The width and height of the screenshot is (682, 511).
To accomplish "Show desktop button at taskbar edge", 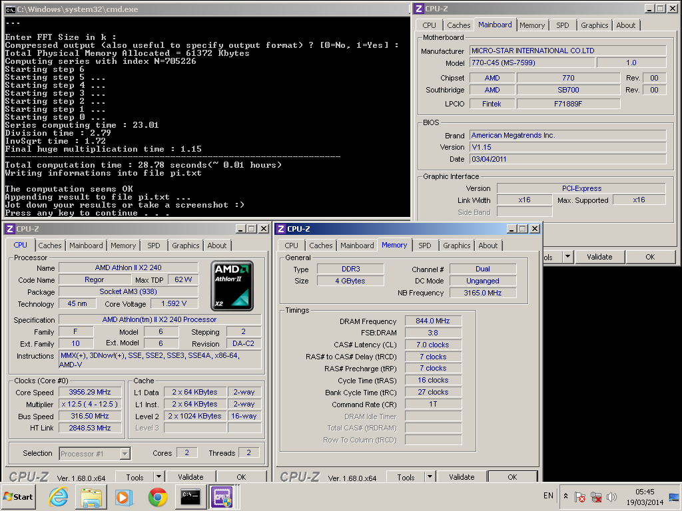I will [674, 496].
